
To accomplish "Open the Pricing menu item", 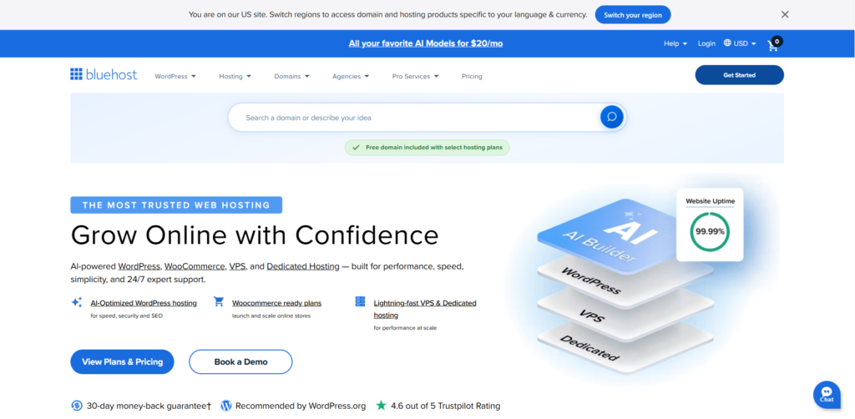I will pos(472,76).
